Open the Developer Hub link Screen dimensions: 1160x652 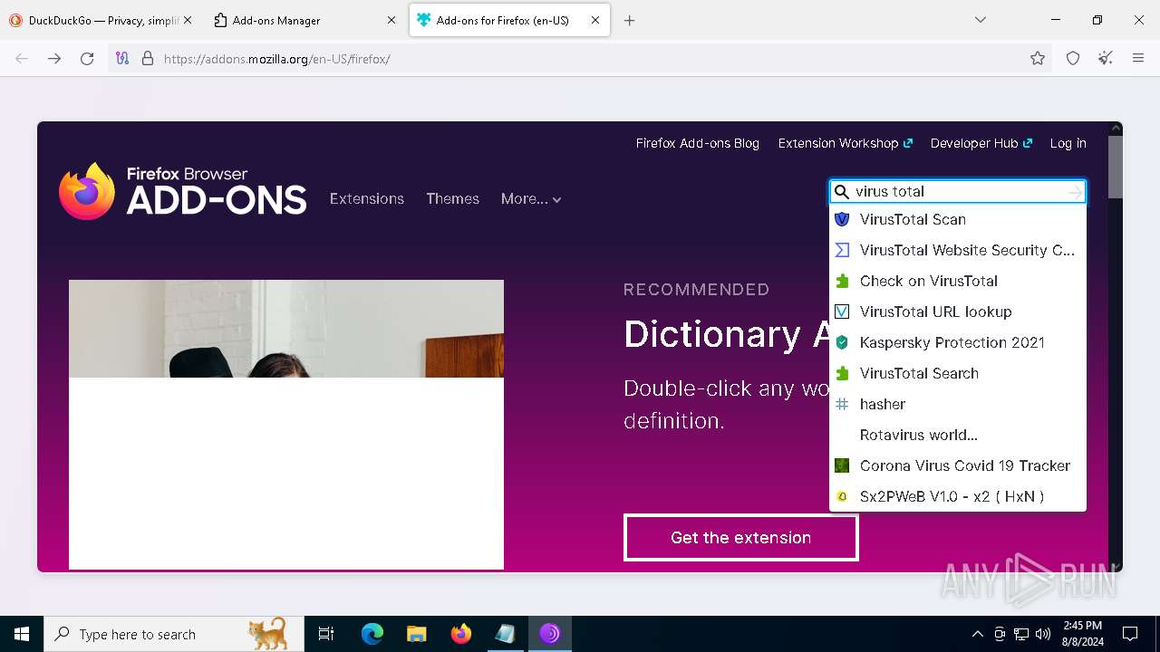click(x=981, y=143)
